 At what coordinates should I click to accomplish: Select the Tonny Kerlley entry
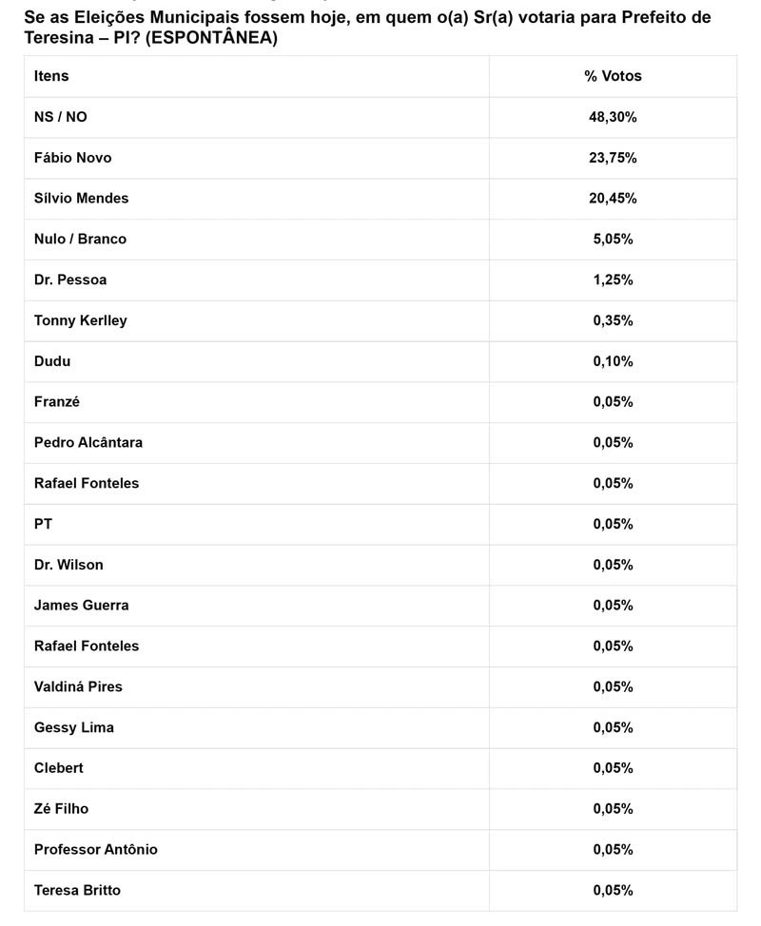(80, 321)
